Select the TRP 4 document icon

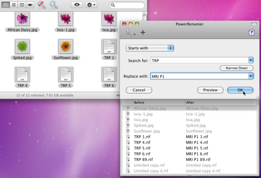point(22,75)
